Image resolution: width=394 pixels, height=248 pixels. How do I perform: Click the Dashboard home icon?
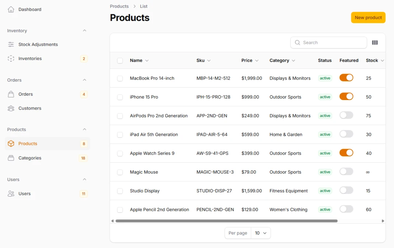click(11, 10)
